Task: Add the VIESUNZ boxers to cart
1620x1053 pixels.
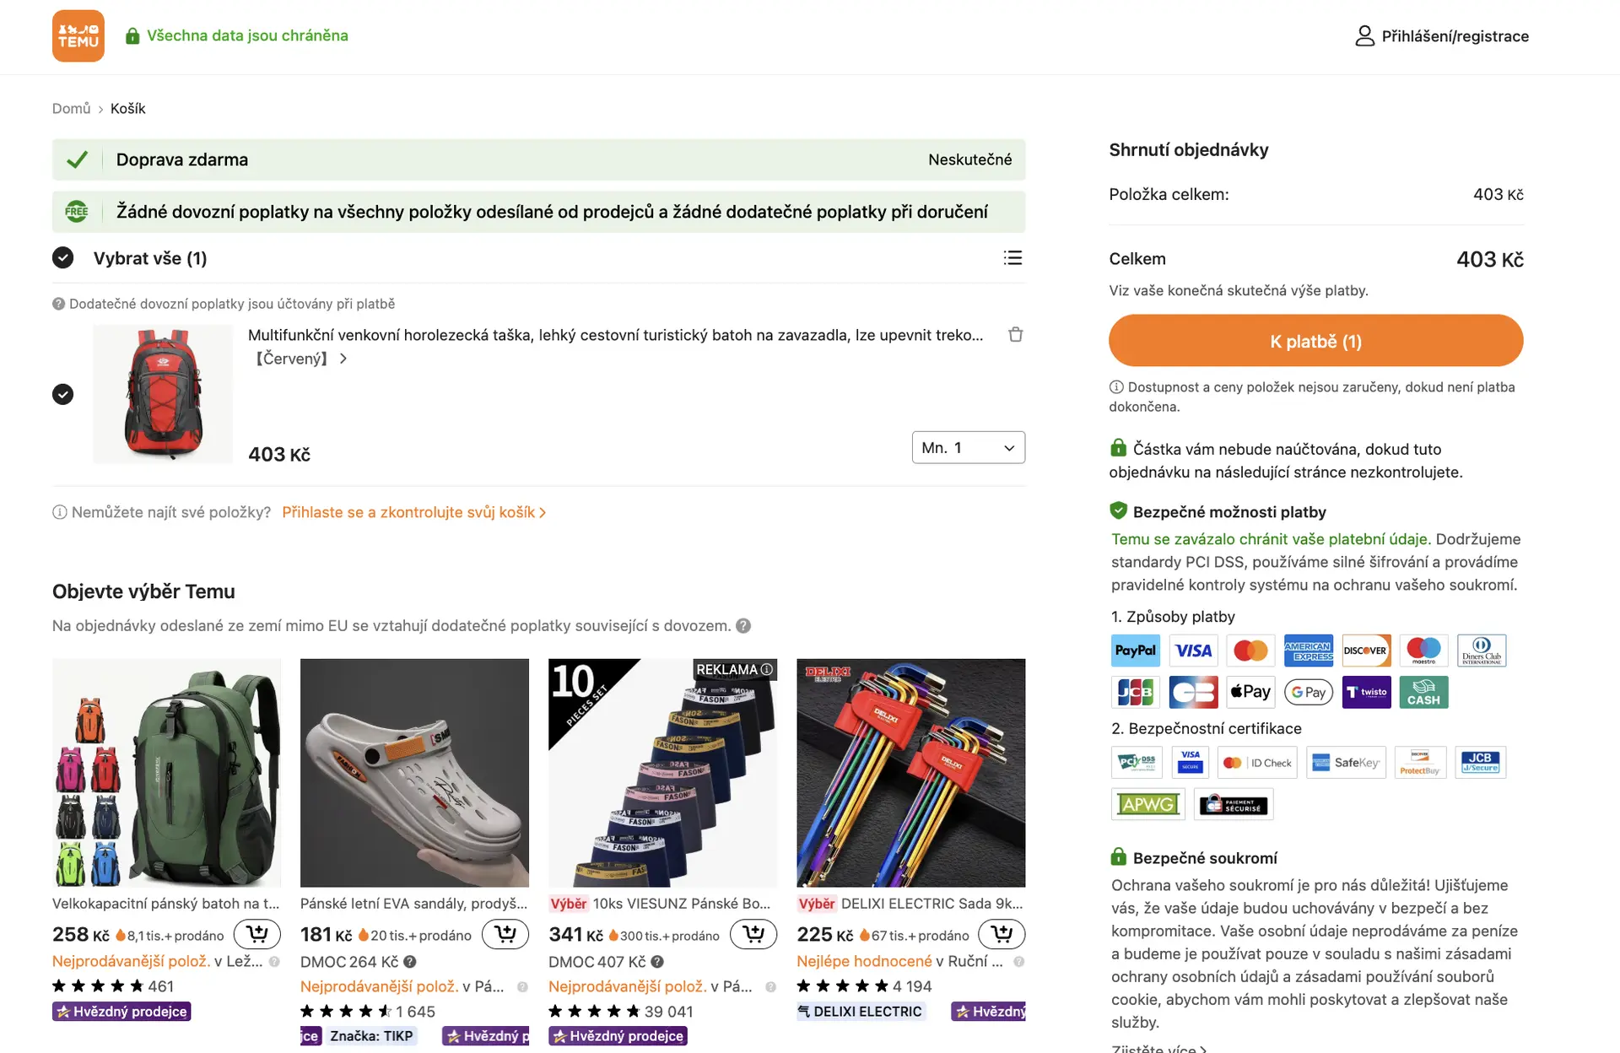Action: click(x=753, y=934)
